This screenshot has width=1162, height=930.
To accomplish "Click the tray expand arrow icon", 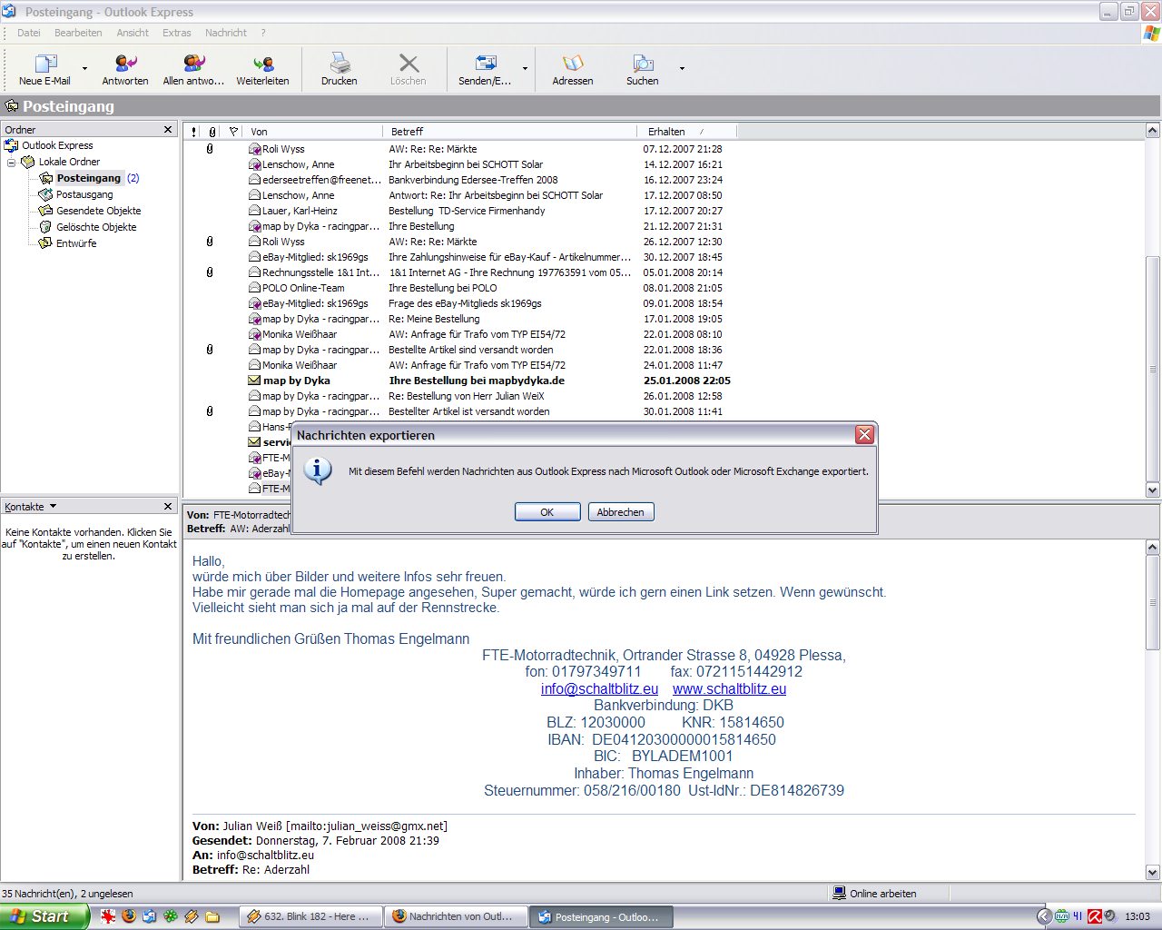I will pos(1044,916).
